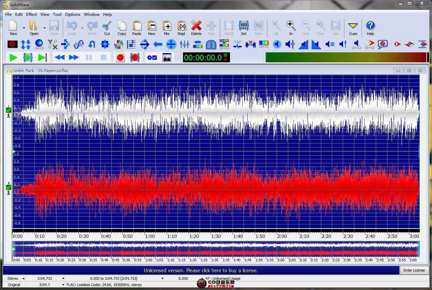Open the 3:04.7 original length dropdown
Screen dimensions: 432x290
coord(63,285)
